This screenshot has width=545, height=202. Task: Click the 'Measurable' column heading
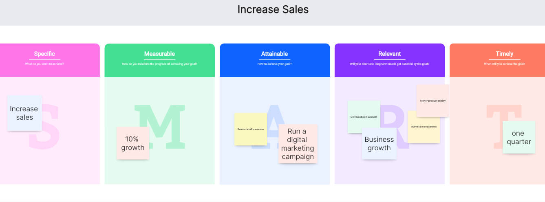click(x=159, y=54)
